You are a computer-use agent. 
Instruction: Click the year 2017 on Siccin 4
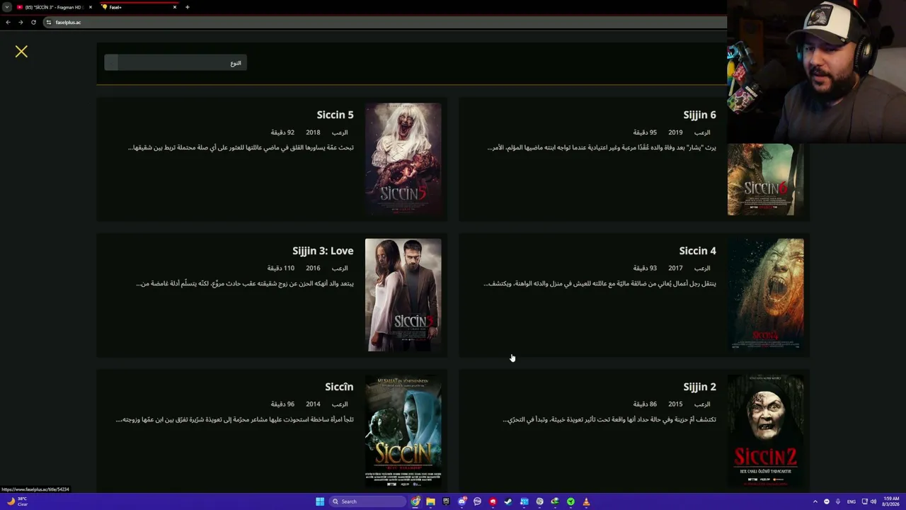click(675, 268)
